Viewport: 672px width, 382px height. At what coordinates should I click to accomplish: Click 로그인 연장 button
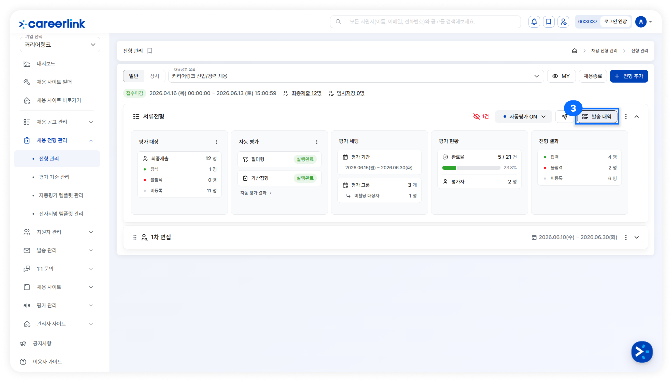[x=615, y=22]
